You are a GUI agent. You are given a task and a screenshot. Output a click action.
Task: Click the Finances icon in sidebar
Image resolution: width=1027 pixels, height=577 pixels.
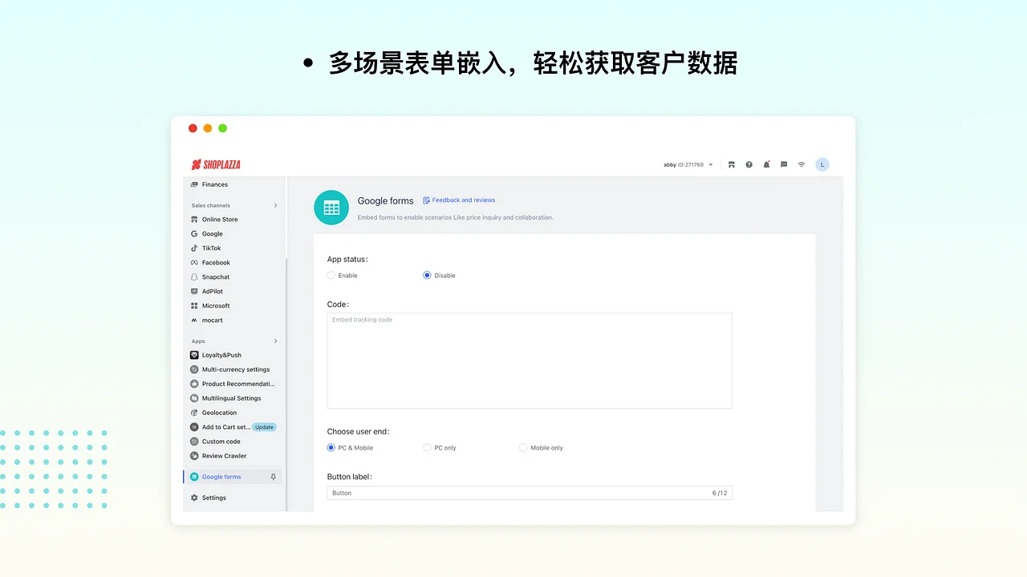[x=194, y=184]
